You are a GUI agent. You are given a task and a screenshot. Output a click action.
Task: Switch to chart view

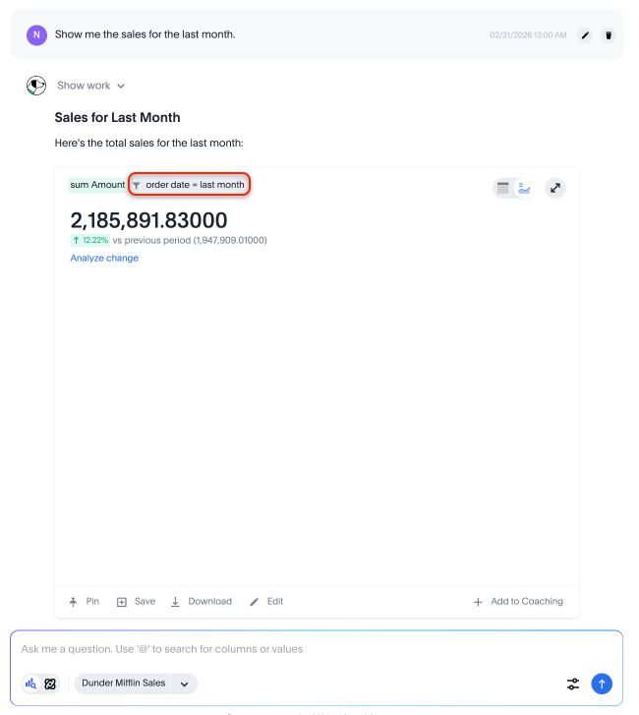tap(523, 188)
